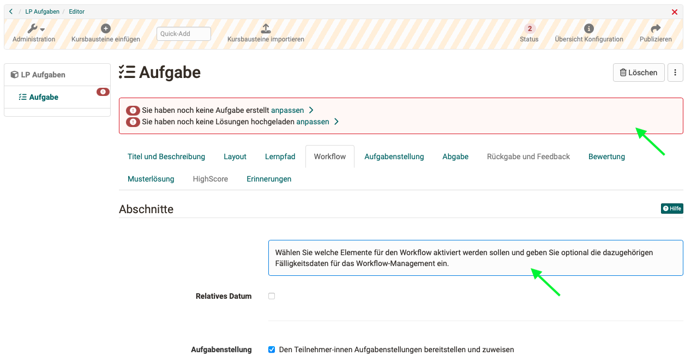This screenshot has width=691, height=362.
Task: Click the Kursbausteine einfügen plus icon
Action: 106,29
